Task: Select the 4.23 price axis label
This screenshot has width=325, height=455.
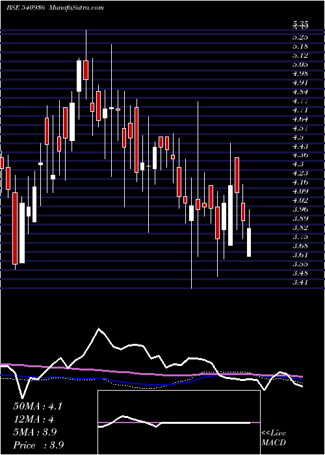Action: click(x=300, y=173)
